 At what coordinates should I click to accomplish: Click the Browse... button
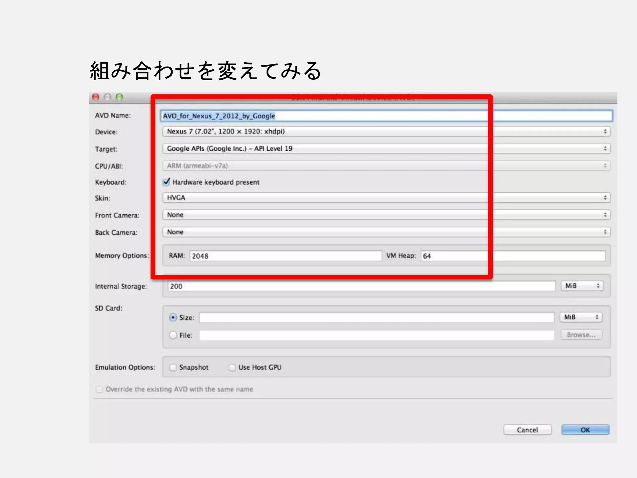click(581, 335)
